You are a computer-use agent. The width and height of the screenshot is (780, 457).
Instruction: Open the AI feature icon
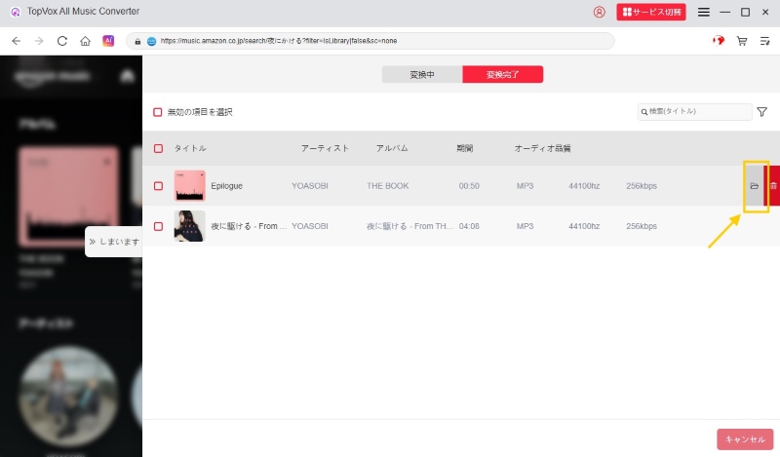coord(108,40)
